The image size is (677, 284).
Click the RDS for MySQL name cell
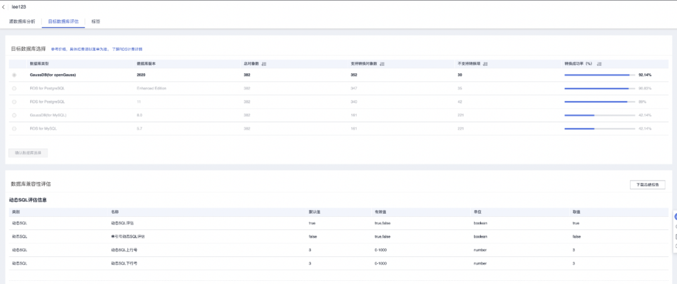[x=43, y=129]
